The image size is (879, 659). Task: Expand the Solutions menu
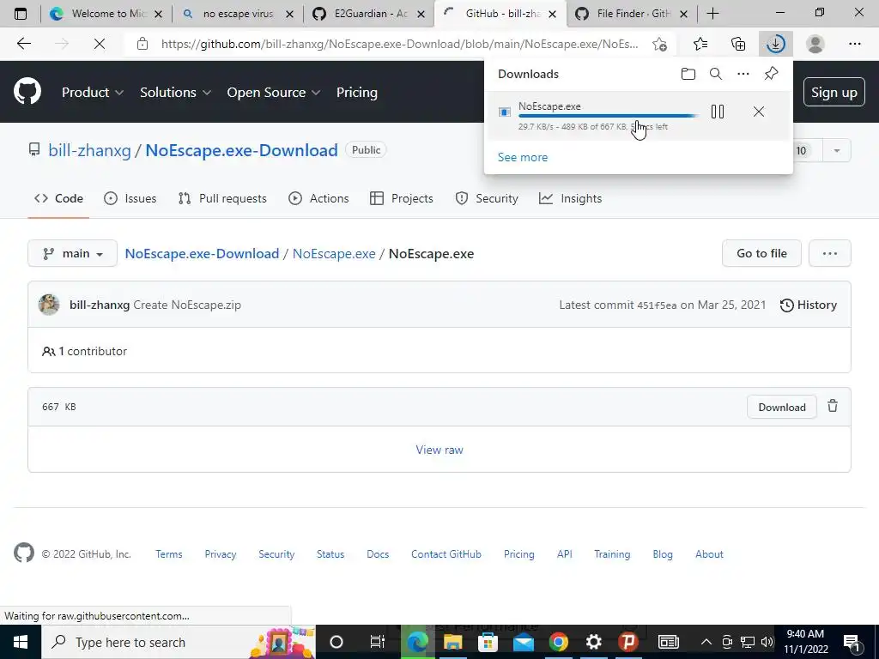click(175, 93)
